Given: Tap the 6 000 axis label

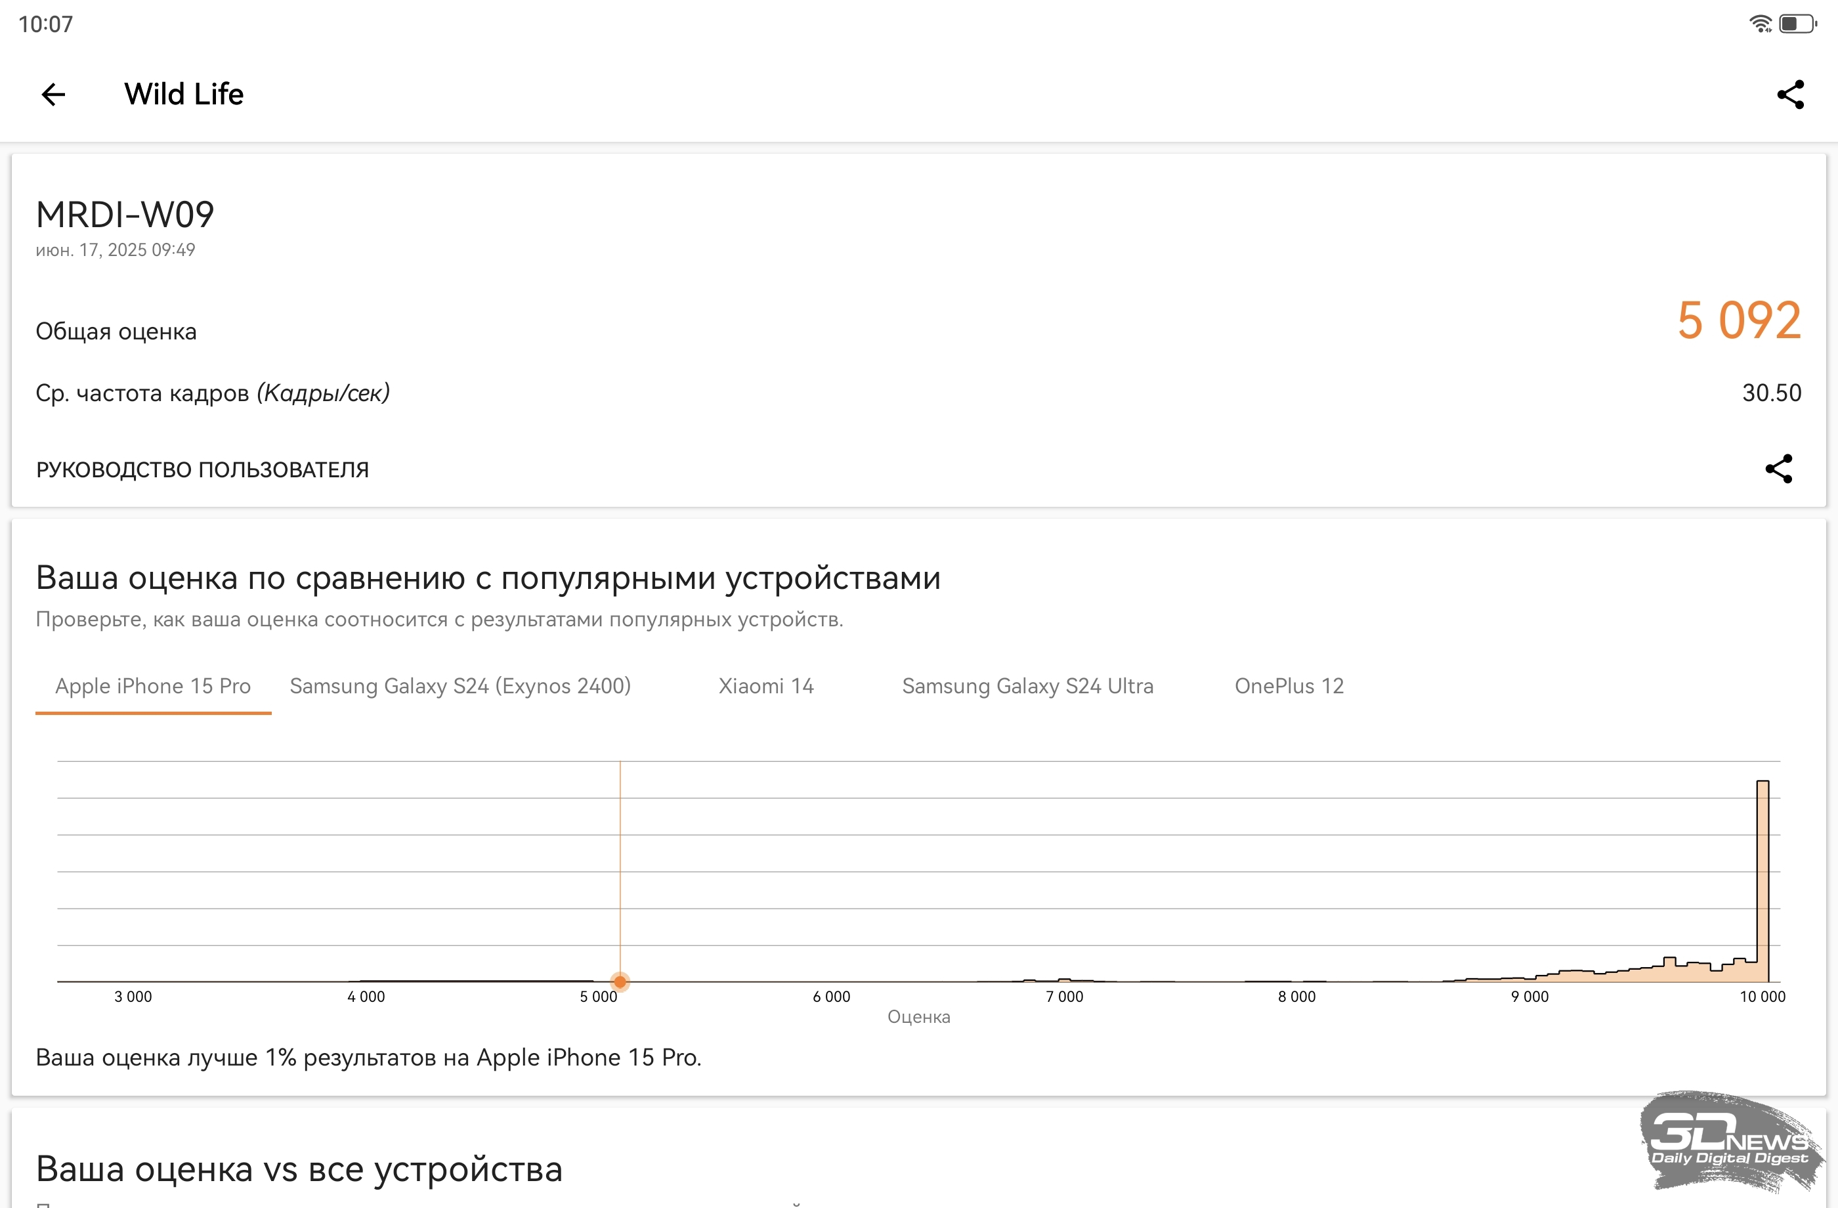Looking at the screenshot, I should tap(832, 997).
